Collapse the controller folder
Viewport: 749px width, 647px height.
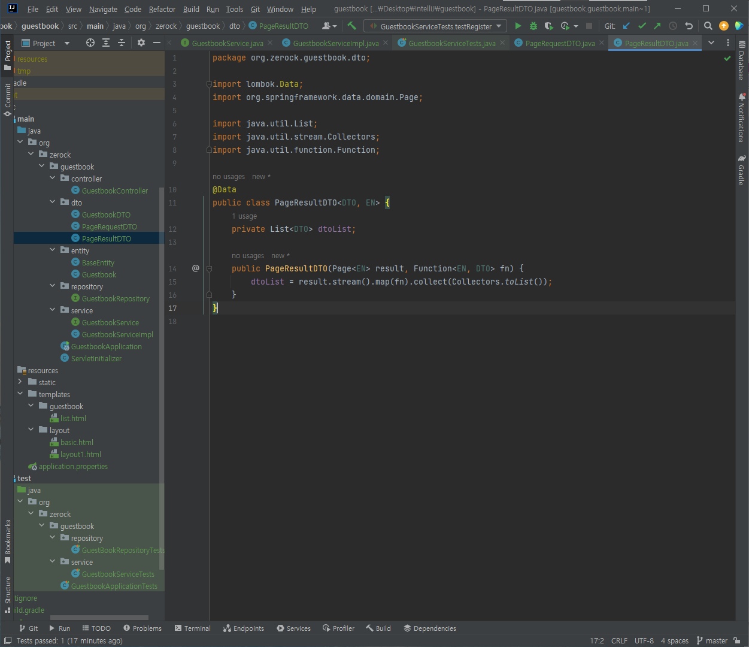(x=53, y=178)
